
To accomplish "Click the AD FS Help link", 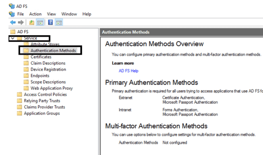I will [x=128, y=71].
